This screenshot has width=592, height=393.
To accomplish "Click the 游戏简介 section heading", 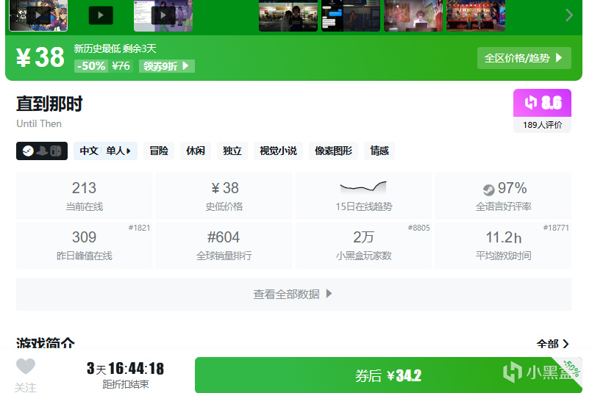I will (x=46, y=343).
